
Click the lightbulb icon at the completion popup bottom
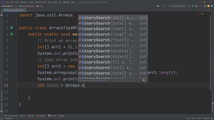coord(143,80)
